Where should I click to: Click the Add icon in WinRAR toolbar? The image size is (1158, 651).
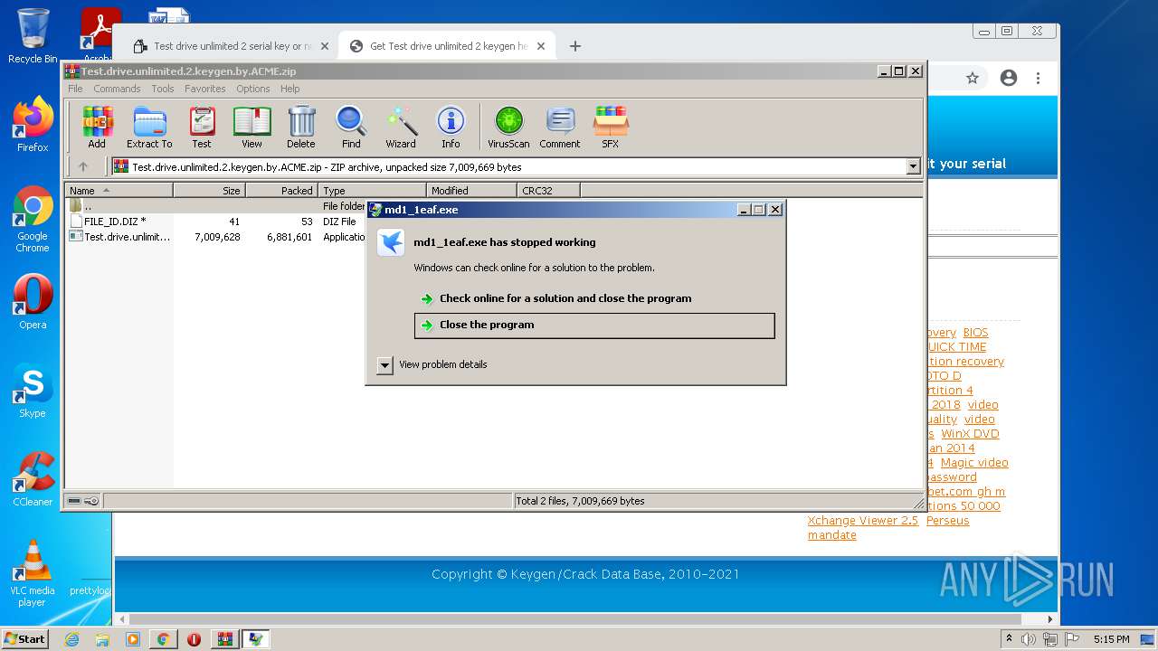click(97, 127)
